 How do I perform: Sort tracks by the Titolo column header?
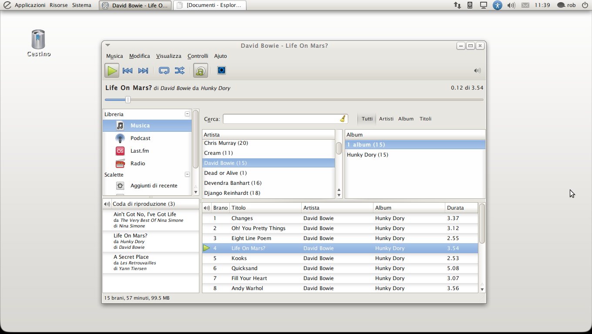point(266,208)
